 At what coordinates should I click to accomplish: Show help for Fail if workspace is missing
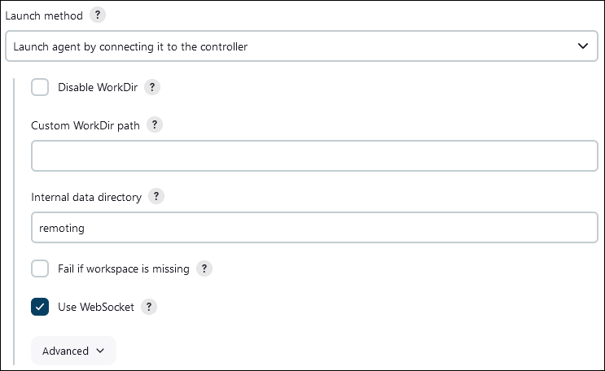(x=204, y=268)
